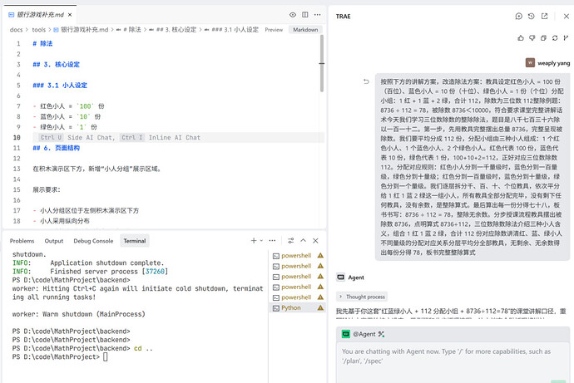Screen dimensions: 574x383
Task: Click the line 小人分组区位于左侧积木演示区下方
Action: [x=86, y=210]
